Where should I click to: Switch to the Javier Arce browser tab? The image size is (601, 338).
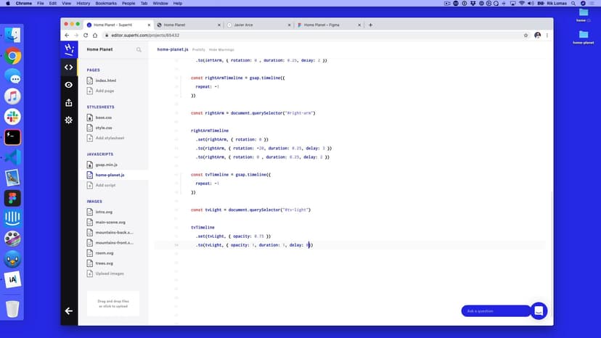coord(258,25)
